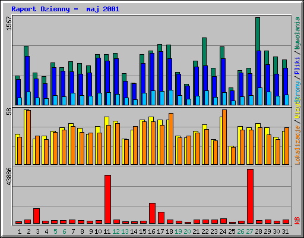Click the red KB bar for day 3
Screen dimensions: 304x238
click(x=36, y=216)
